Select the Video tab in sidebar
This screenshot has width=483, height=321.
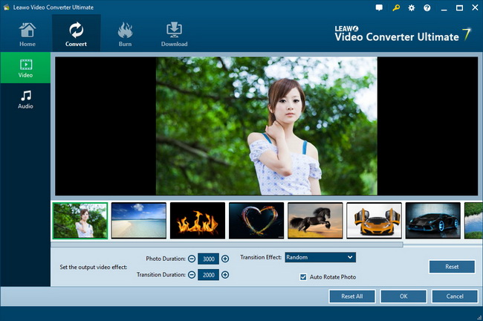25,68
